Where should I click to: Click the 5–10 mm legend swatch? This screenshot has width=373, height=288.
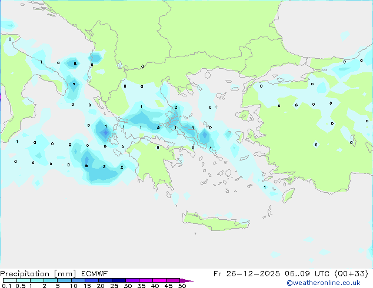pyautogui.click(x=64, y=280)
